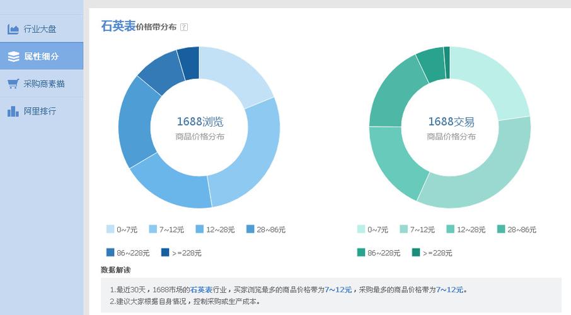Click the 石英表 link in 数据解读 text
The width and height of the screenshot is (571, 315).
click(201, 290)
